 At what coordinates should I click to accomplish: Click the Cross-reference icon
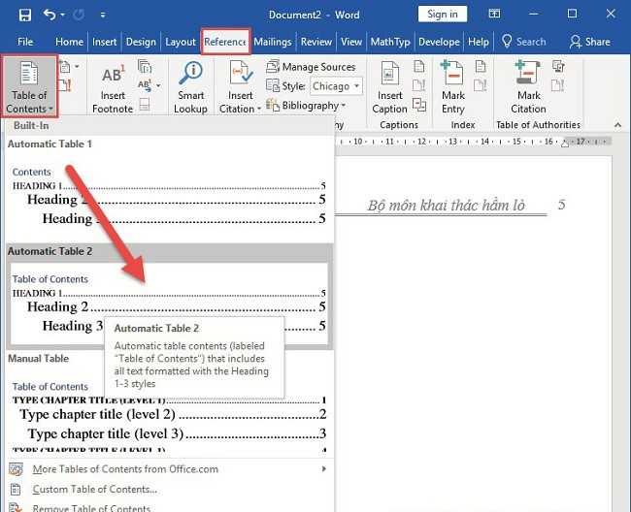[x=419, y=105]
